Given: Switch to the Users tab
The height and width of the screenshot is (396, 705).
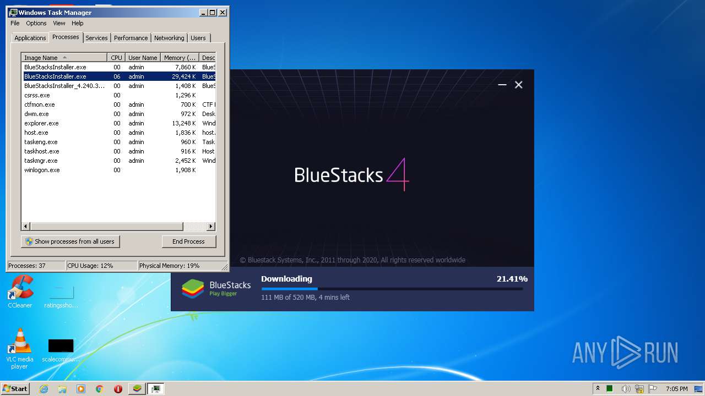Looking at the screenshot, I should coord(198,38).
